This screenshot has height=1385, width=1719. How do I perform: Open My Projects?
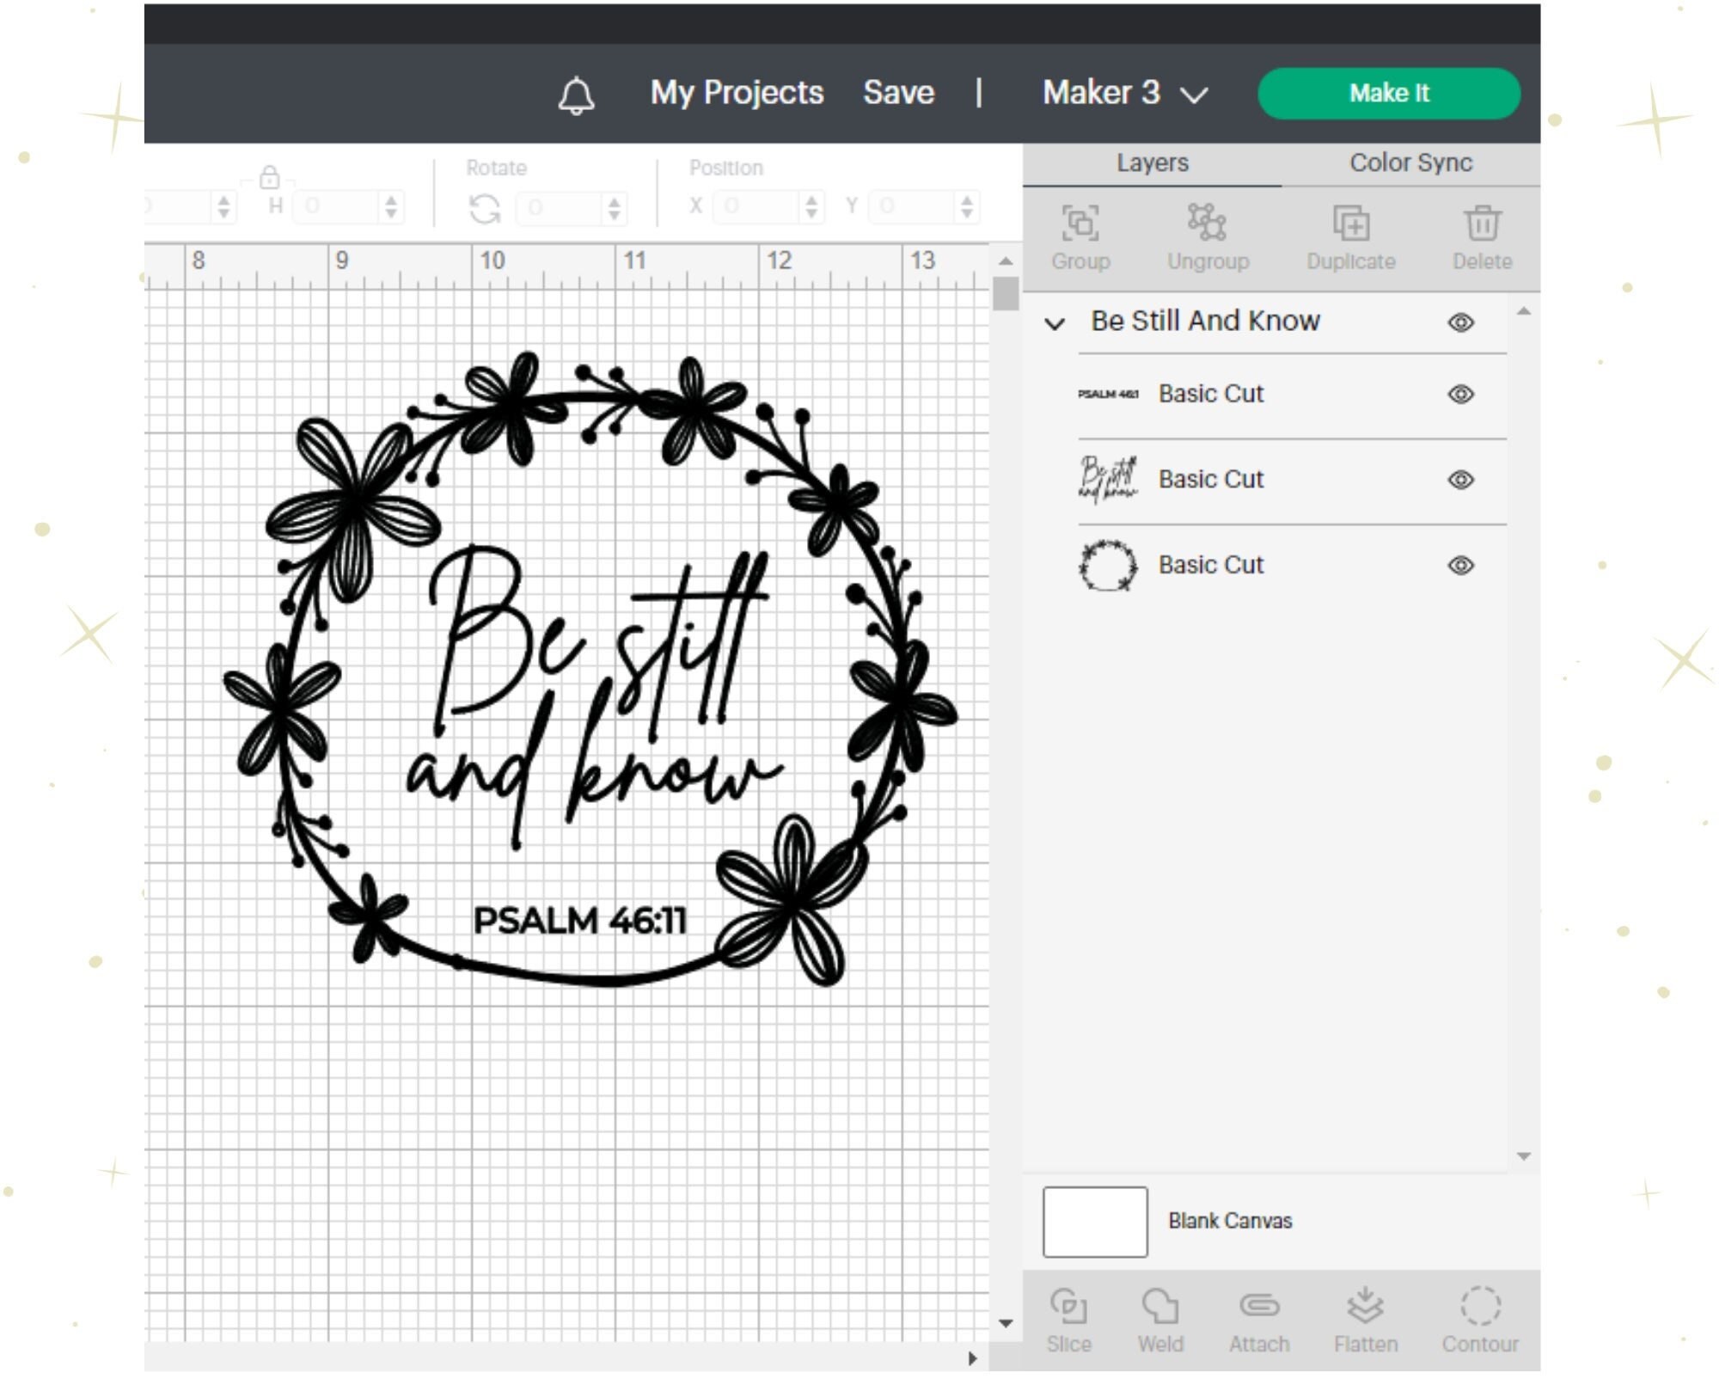pyautogui.click(x=736, y=93)
